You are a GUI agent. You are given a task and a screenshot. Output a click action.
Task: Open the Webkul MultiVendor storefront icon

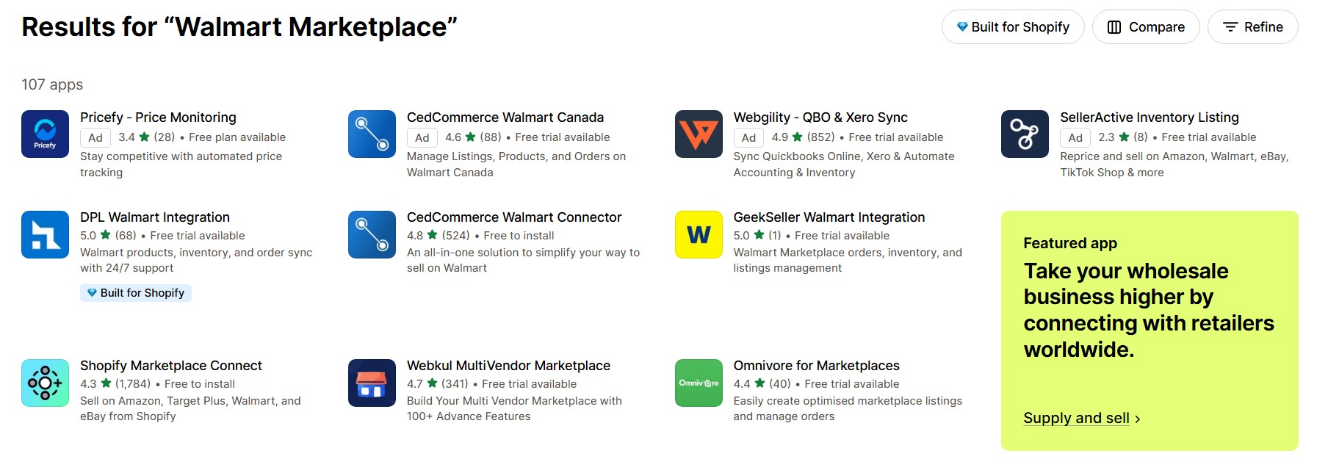(372, 383)
